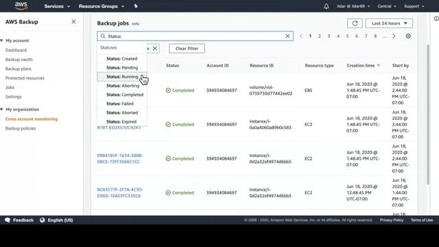Go to the next page arrow
439x247 pixels.
click(394, 36)
